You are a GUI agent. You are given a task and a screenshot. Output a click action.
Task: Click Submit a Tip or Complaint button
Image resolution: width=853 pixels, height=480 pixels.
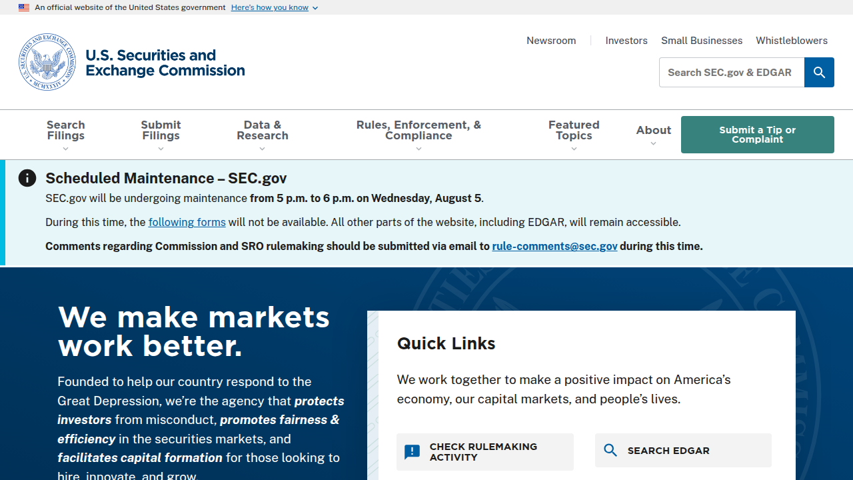[758, 135]
